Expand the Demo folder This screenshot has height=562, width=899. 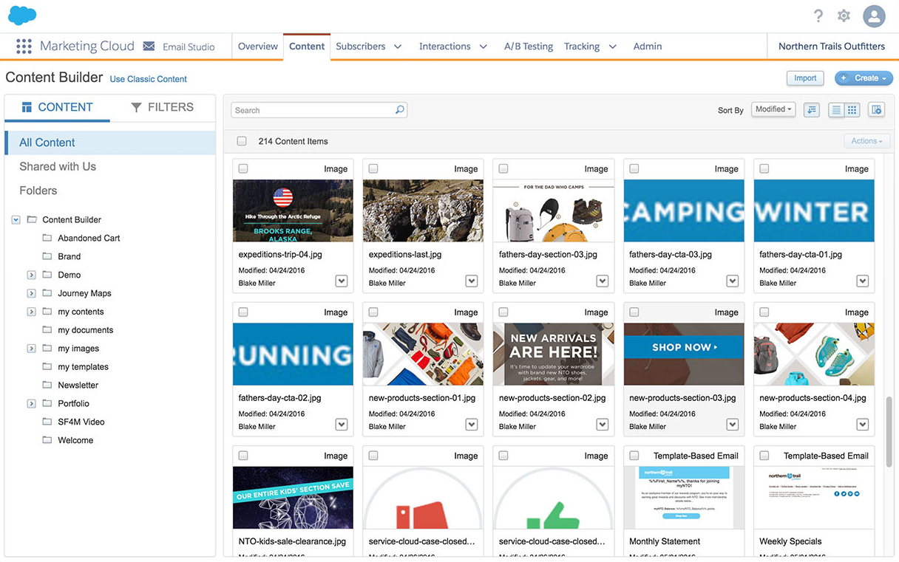coord(31,275)
